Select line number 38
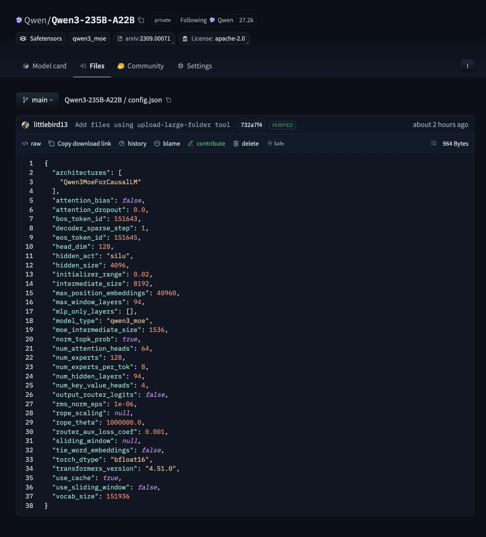Viewport: 486px width, 537px height. click(x=29, y=505)
